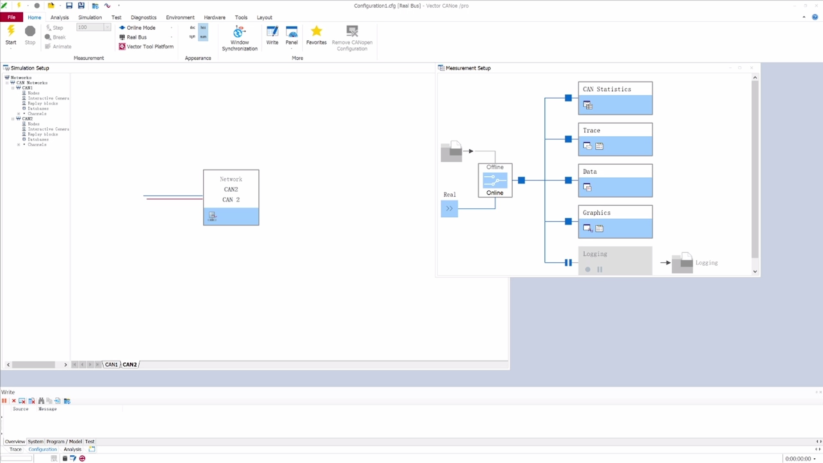Click the Trace block window icon

587,146
